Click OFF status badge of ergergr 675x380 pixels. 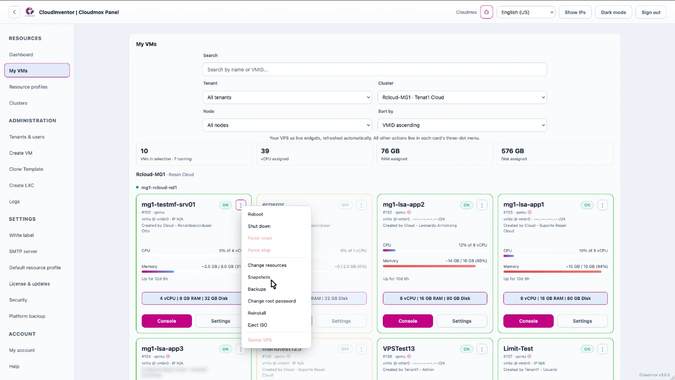(x=345, y=205)
